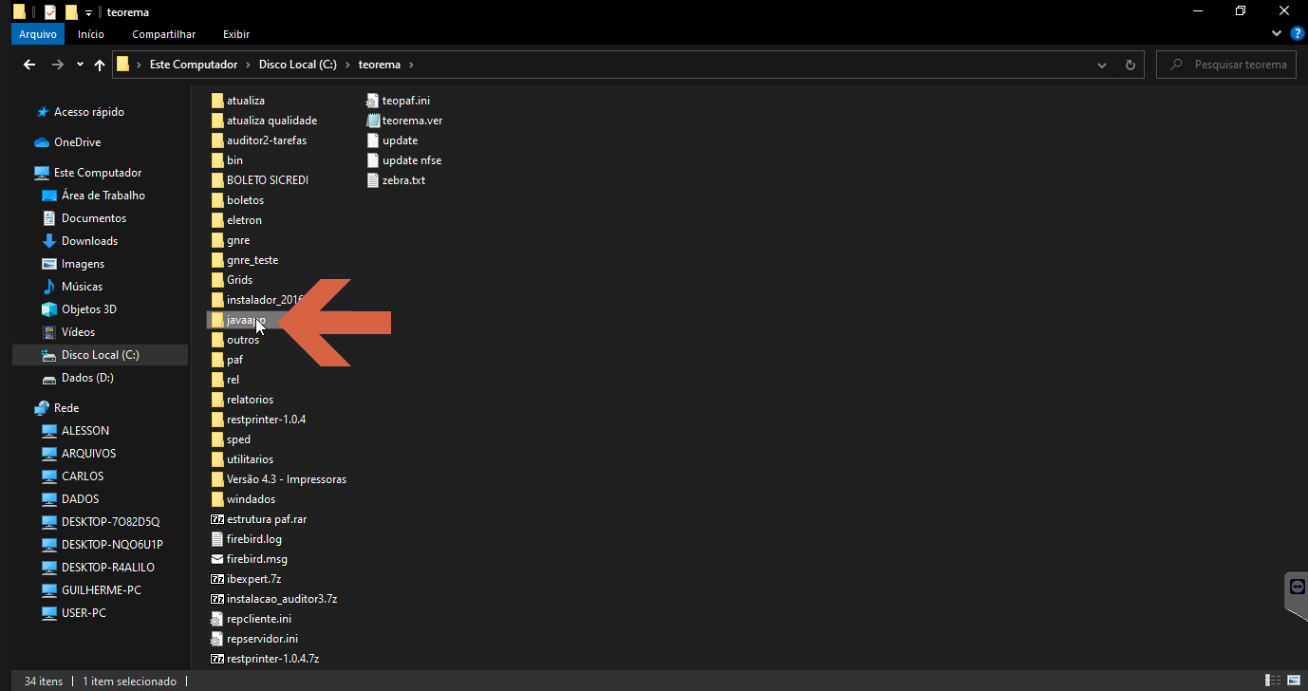Screen dimensions: 1308x691
Task: Select the eletron folder icon
Action: pyautogui.click(x=217, y=220)
